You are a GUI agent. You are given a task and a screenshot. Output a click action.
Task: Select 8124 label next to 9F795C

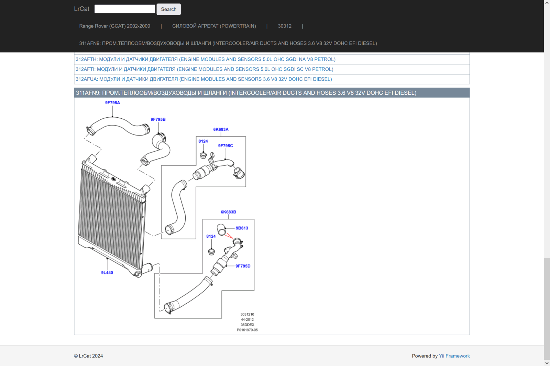[x=203, y=141]
